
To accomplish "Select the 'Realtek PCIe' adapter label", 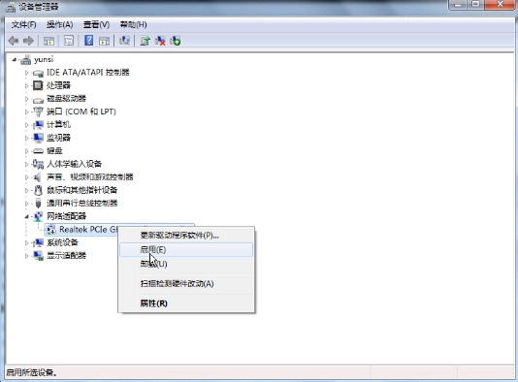I will 88,230.
